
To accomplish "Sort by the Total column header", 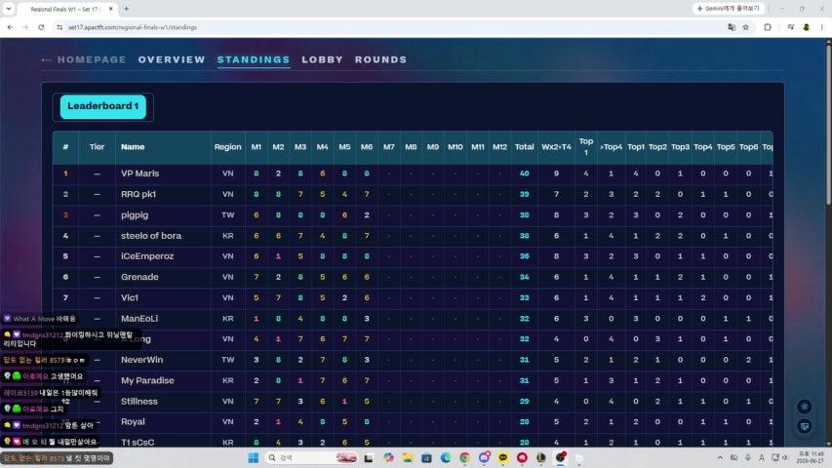I will coord(524,147).
